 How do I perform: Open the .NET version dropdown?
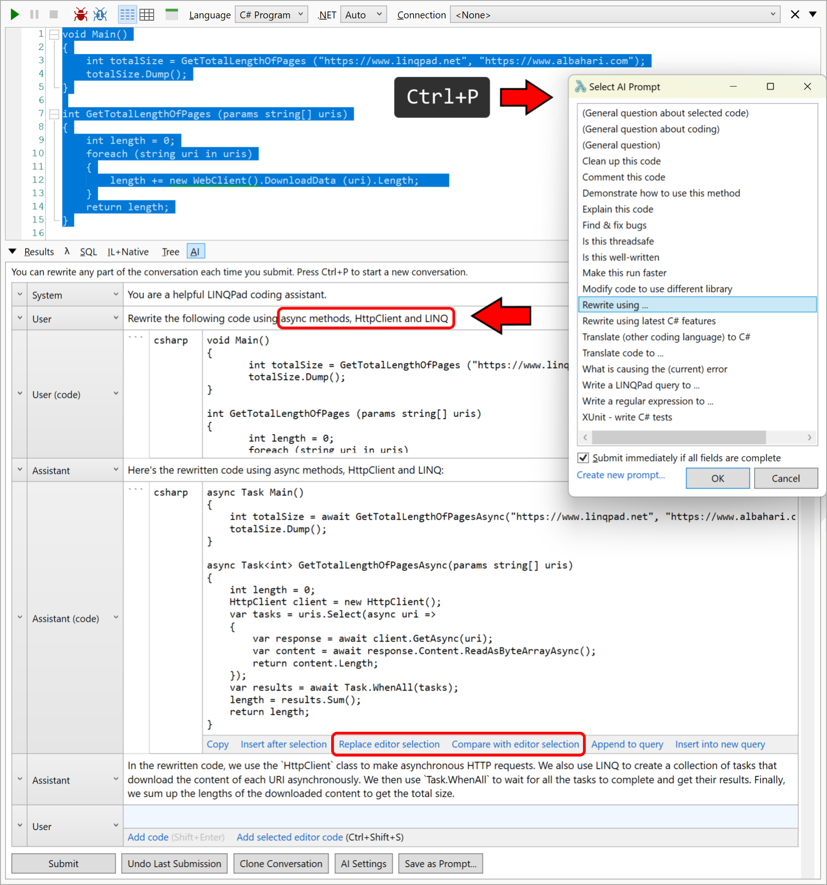(x=364, y=15)
